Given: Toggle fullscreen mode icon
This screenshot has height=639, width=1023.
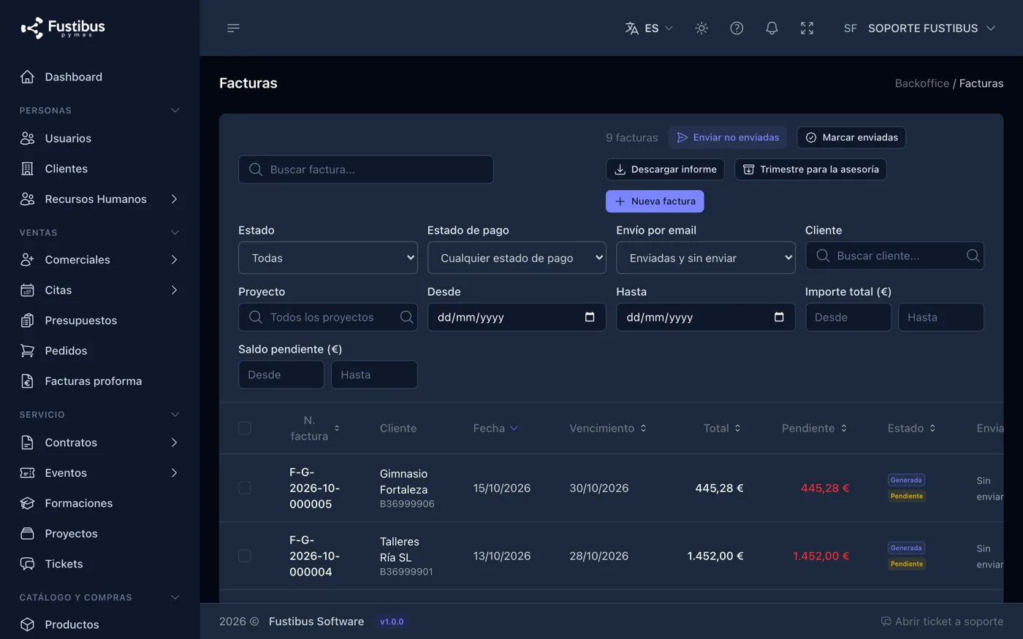Looking at the screenshot, I should 807,28.
